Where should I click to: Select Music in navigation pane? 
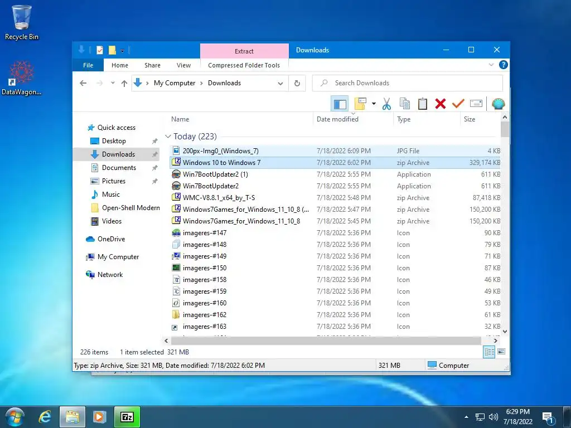(x=111, y=194)
